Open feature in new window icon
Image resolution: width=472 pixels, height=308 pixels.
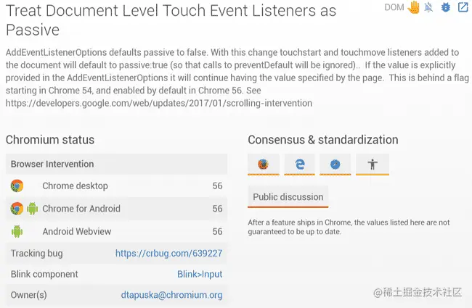point(463,7)
